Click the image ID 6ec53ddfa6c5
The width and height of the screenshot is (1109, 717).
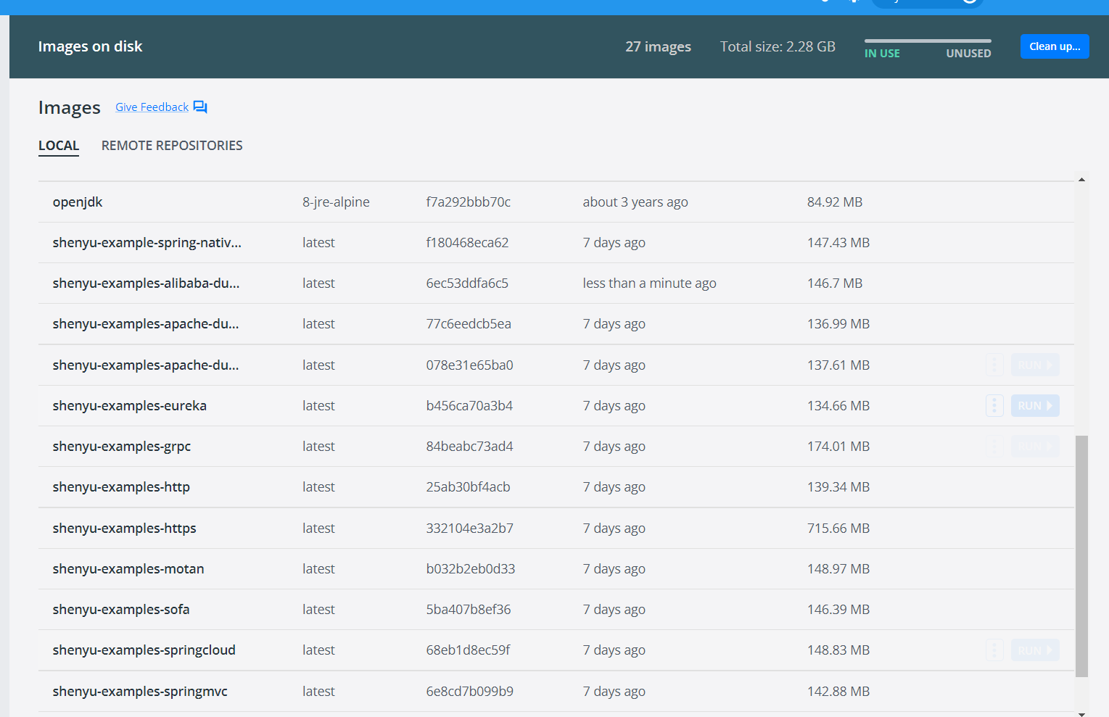[x=467, y=283]
